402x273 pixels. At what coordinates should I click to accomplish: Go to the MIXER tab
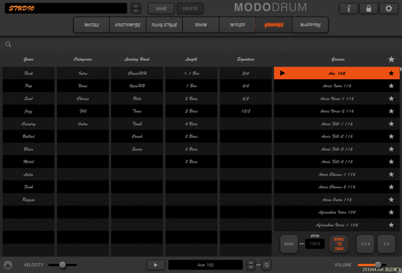pos(238,25)
